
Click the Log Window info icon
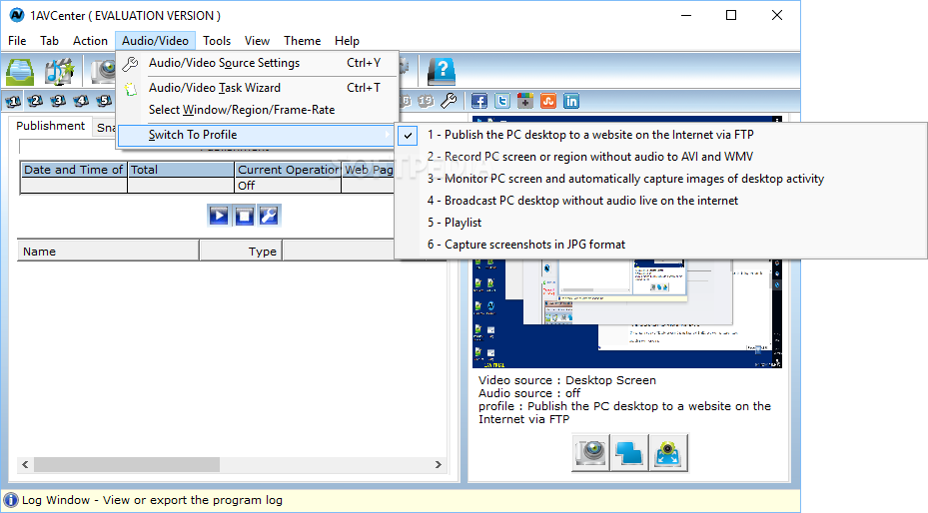(11, 500)
